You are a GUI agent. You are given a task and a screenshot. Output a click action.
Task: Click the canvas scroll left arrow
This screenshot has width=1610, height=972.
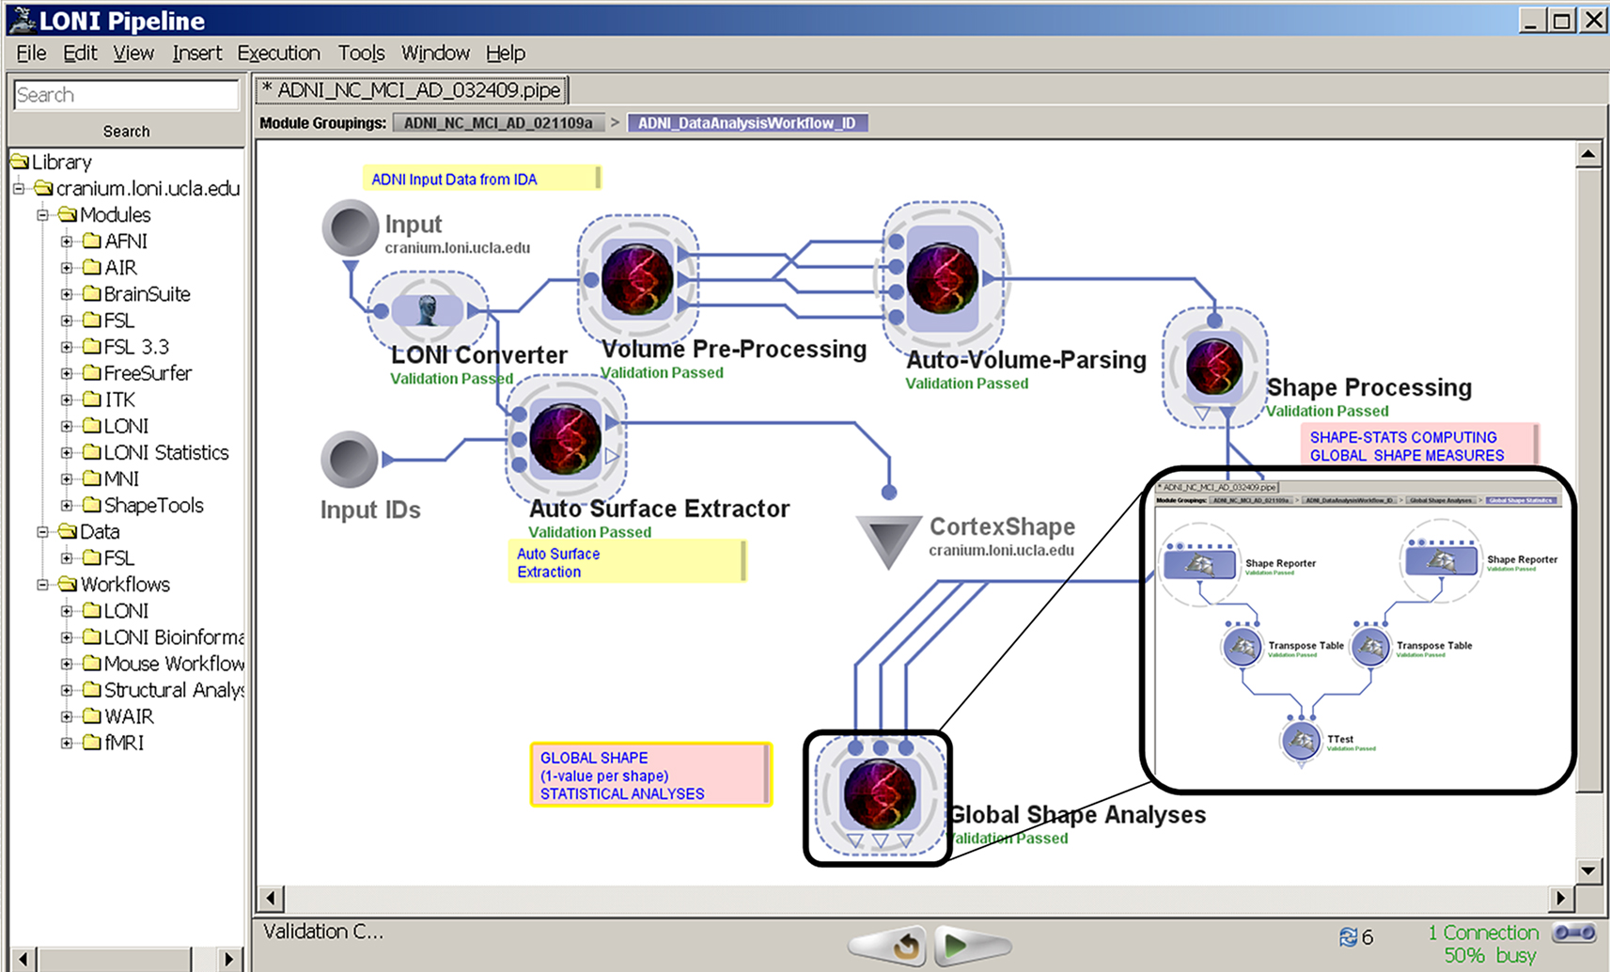[271, 899]
